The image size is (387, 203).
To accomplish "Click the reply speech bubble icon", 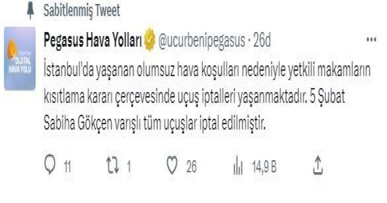I will [50, 163].
